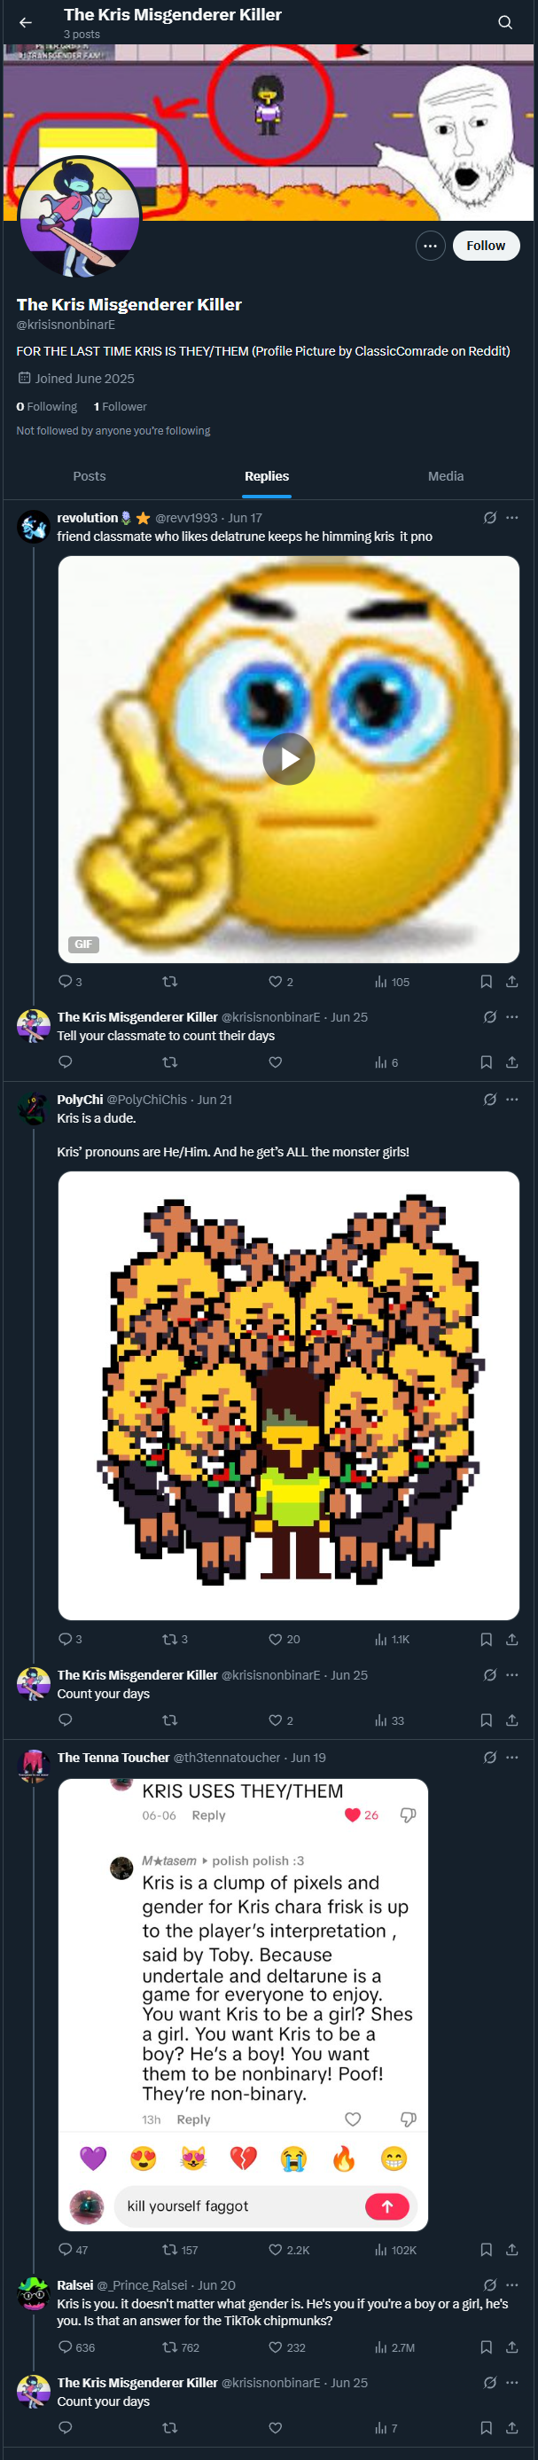Share PolyChi's post via share icon
Viewport: 538px width, 2460px height.
coord(512,1640)
